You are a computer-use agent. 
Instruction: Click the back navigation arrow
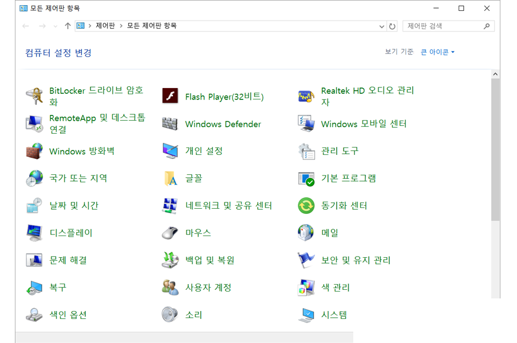(26, 26)
